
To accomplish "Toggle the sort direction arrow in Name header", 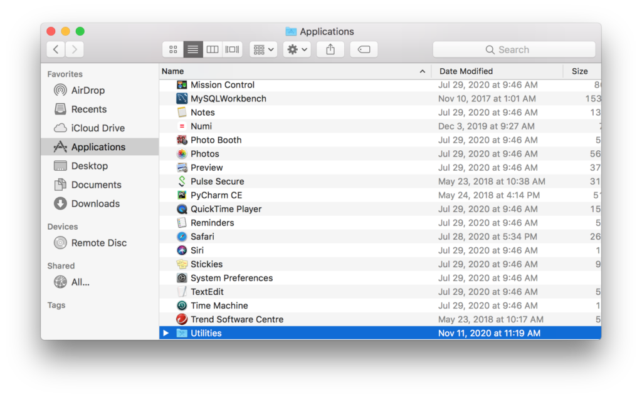I will [422, 71].
